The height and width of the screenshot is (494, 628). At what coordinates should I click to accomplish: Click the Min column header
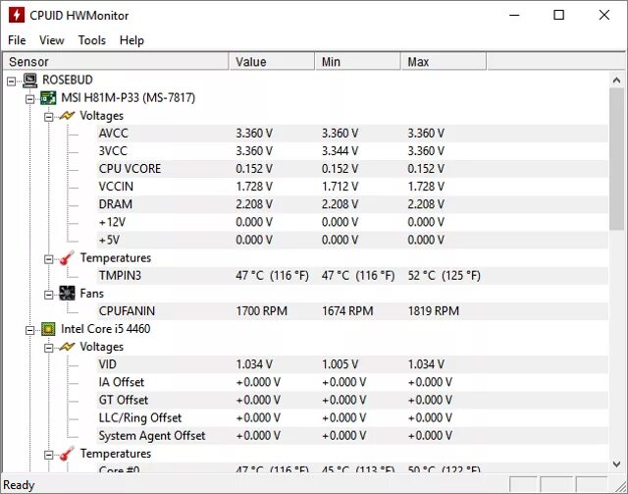tap(358, 62)
